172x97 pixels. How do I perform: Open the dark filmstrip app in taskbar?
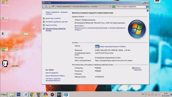[59, 95]
